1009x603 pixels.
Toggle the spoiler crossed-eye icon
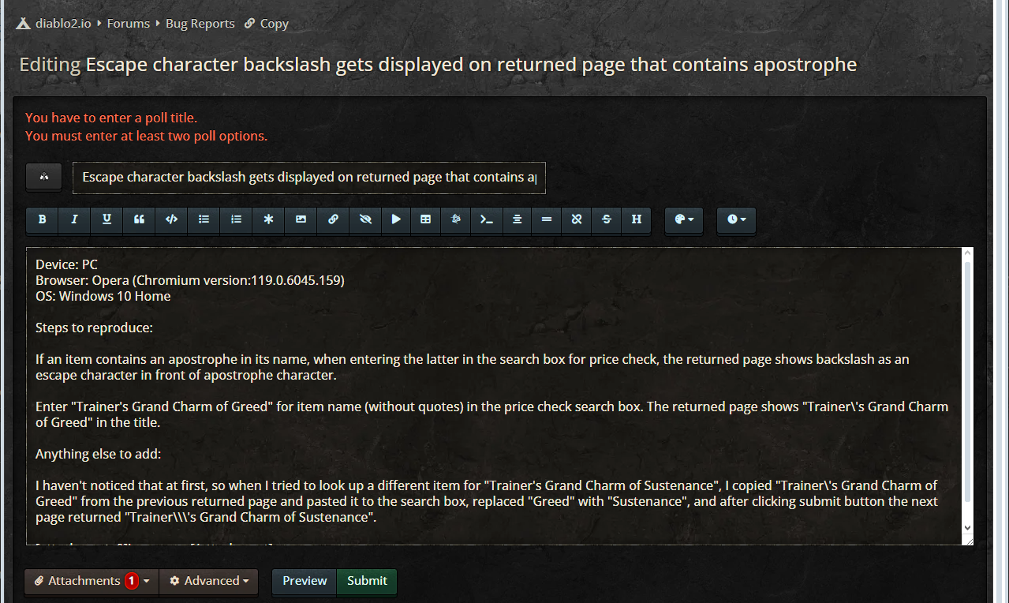tap(364, 219)
